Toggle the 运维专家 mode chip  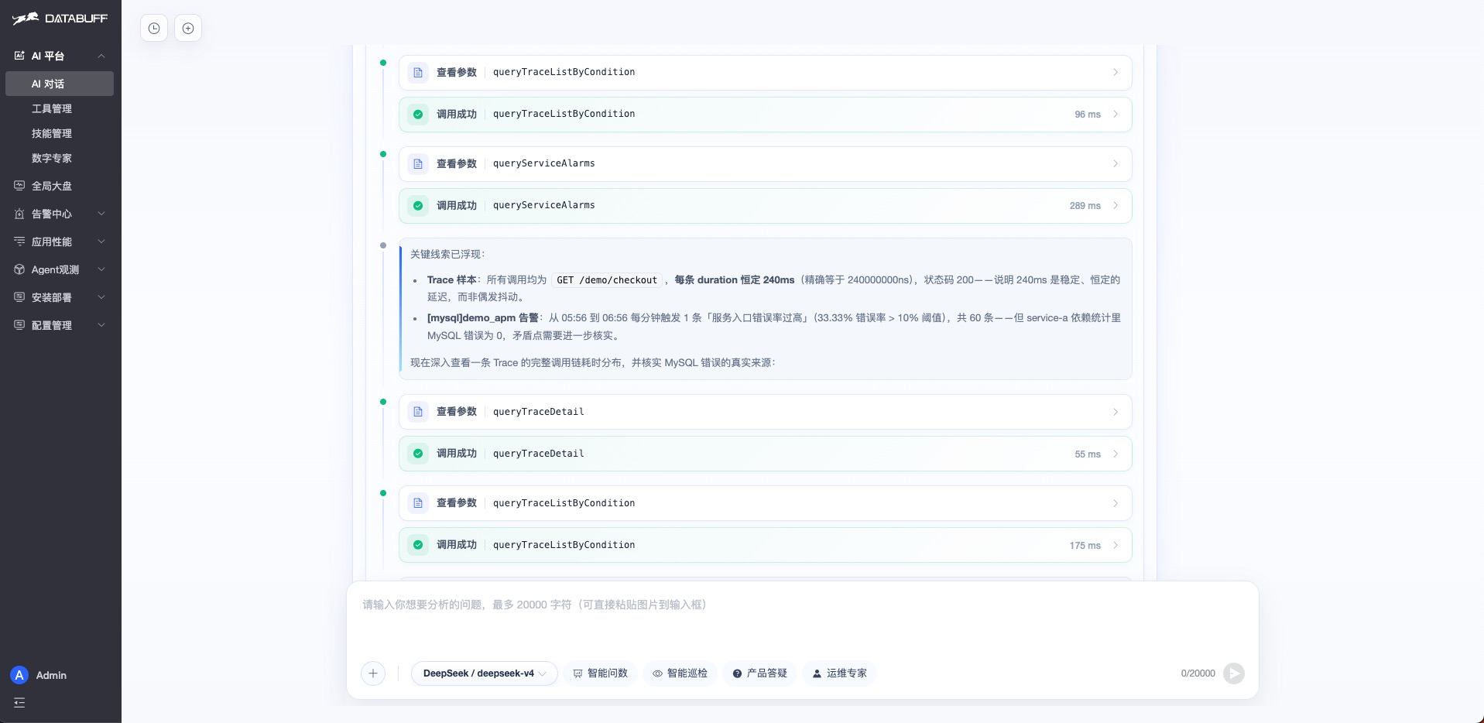pos(839,673)
